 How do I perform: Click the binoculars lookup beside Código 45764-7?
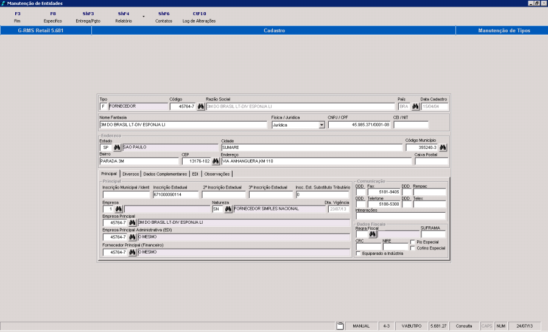tap(200, 106)
